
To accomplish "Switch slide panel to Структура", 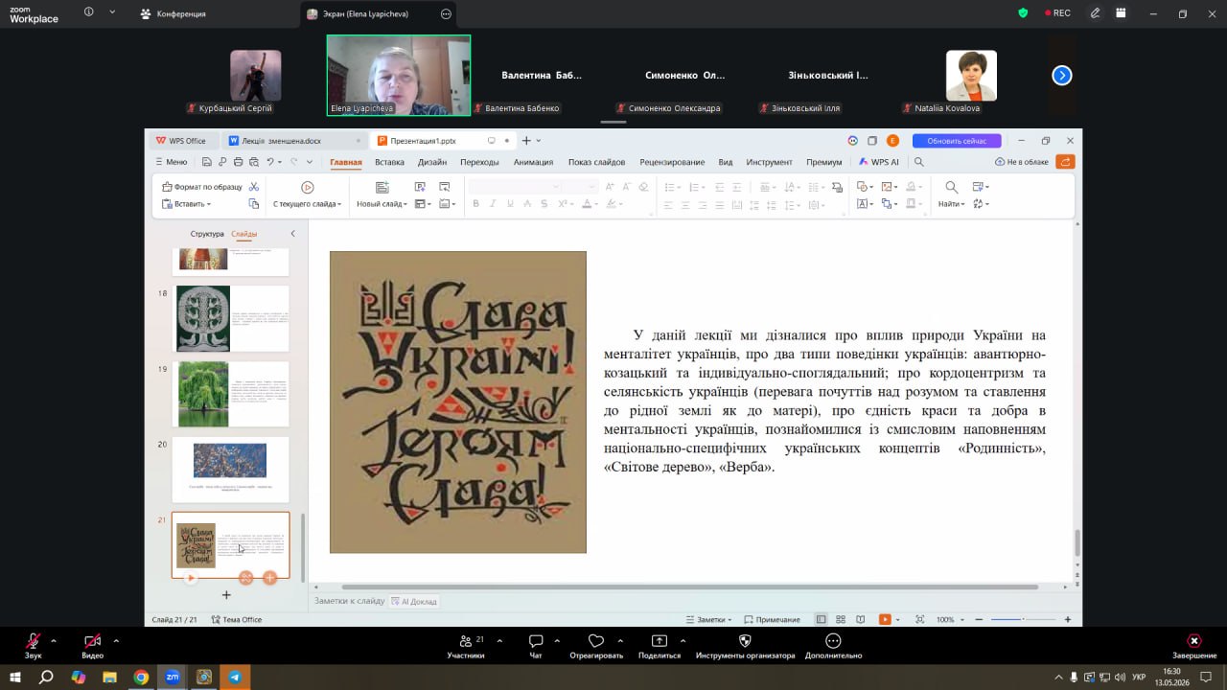I will (207, 234).
